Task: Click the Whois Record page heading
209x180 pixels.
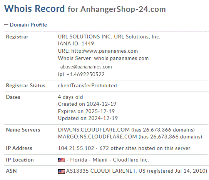Action: point(34,9)
